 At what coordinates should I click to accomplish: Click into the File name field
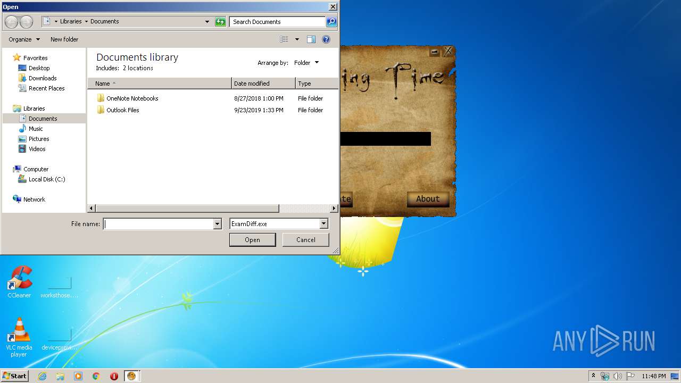[x=158, y=224]
